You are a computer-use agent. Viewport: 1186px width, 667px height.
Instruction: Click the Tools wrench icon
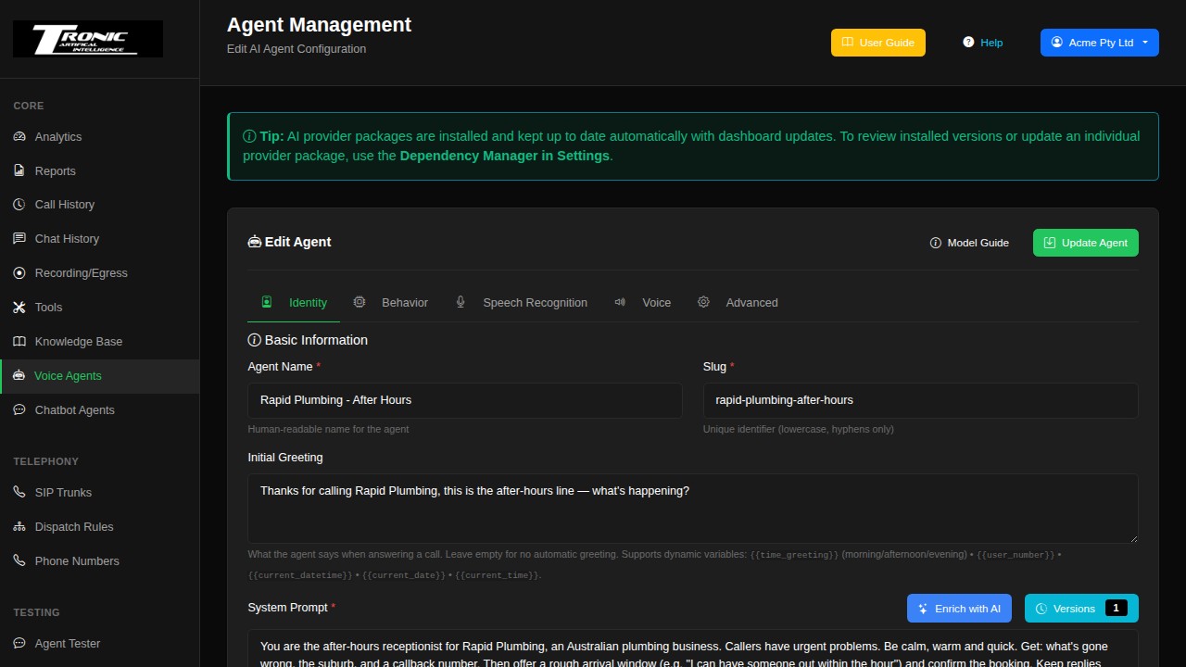click(19, 308)
